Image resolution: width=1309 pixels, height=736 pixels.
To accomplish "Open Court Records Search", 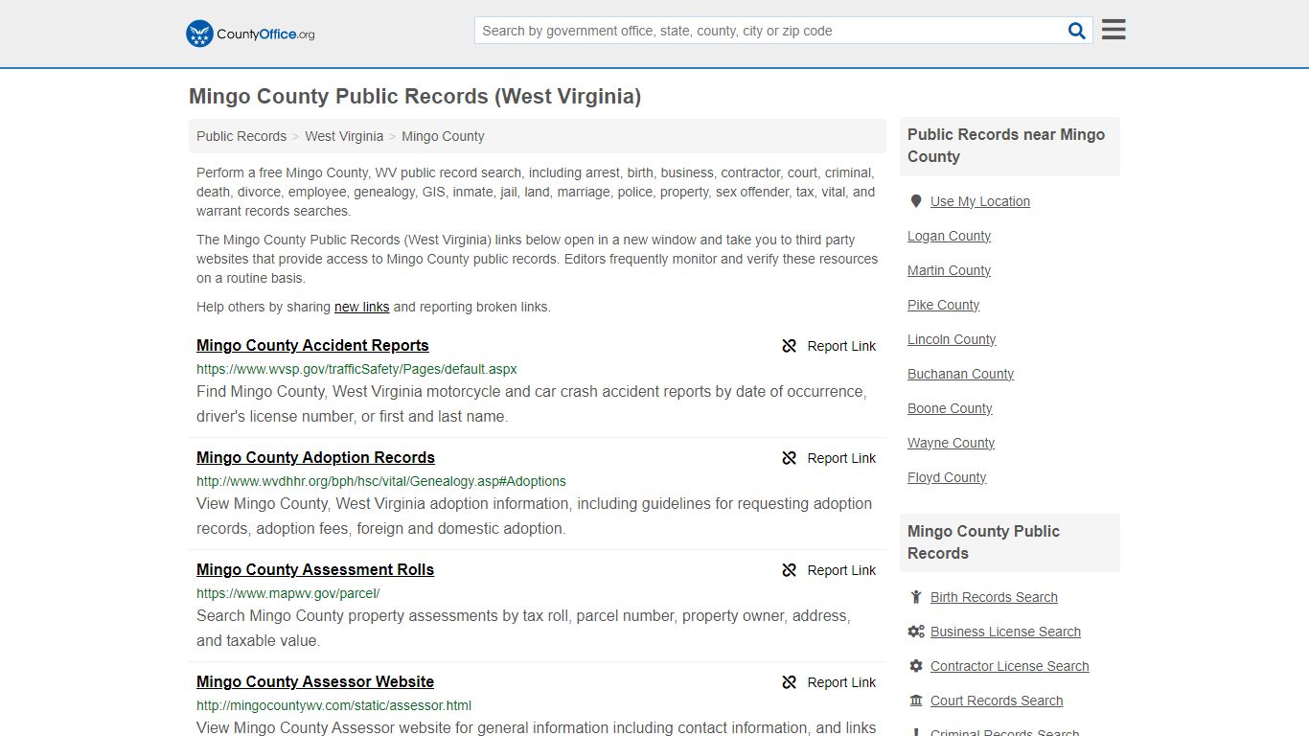I will [x=997, y=701].
